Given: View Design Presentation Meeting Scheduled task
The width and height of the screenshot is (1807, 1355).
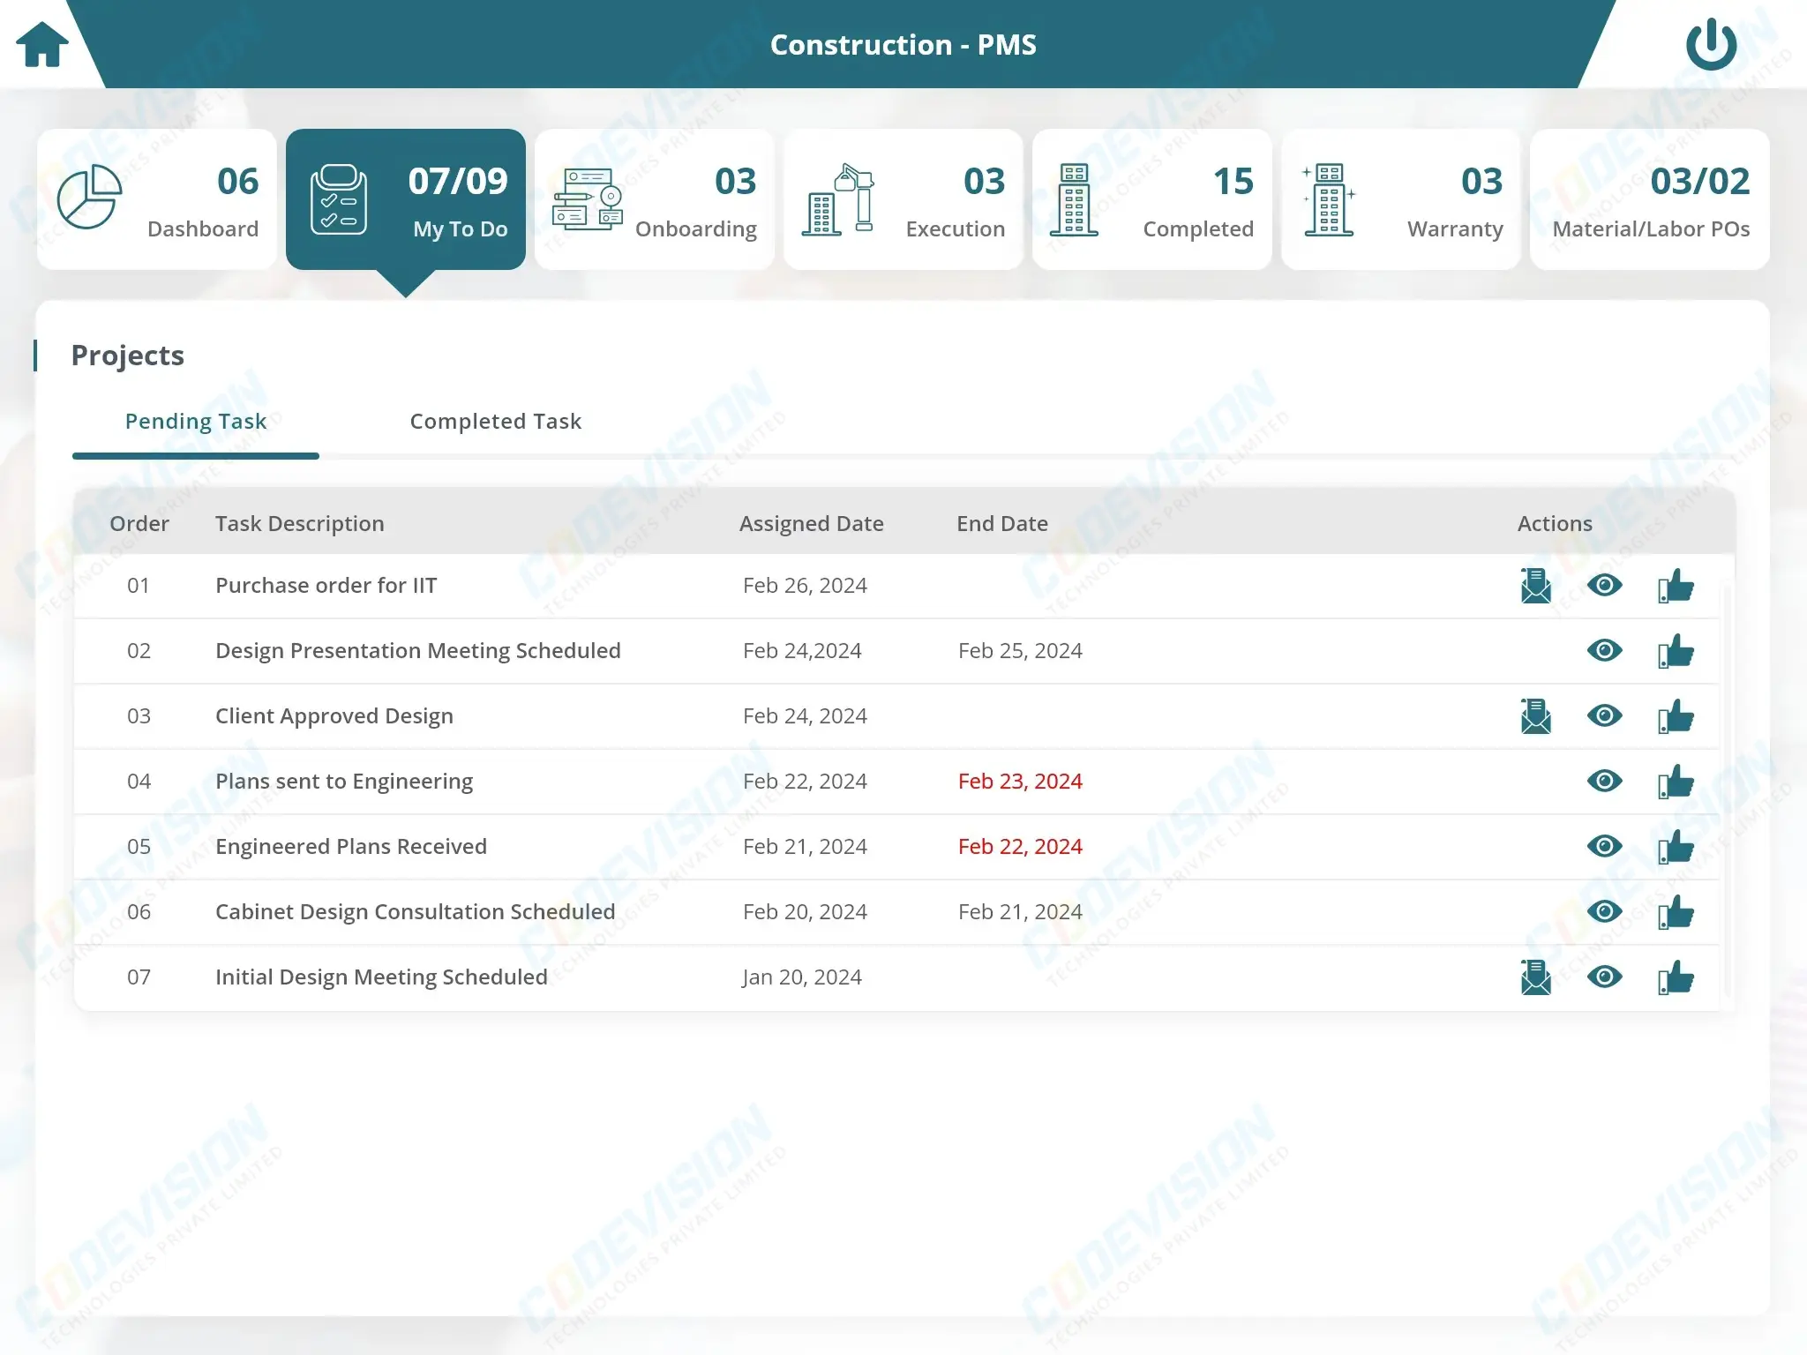Looking at the screenshot, I should point(1604,650).
